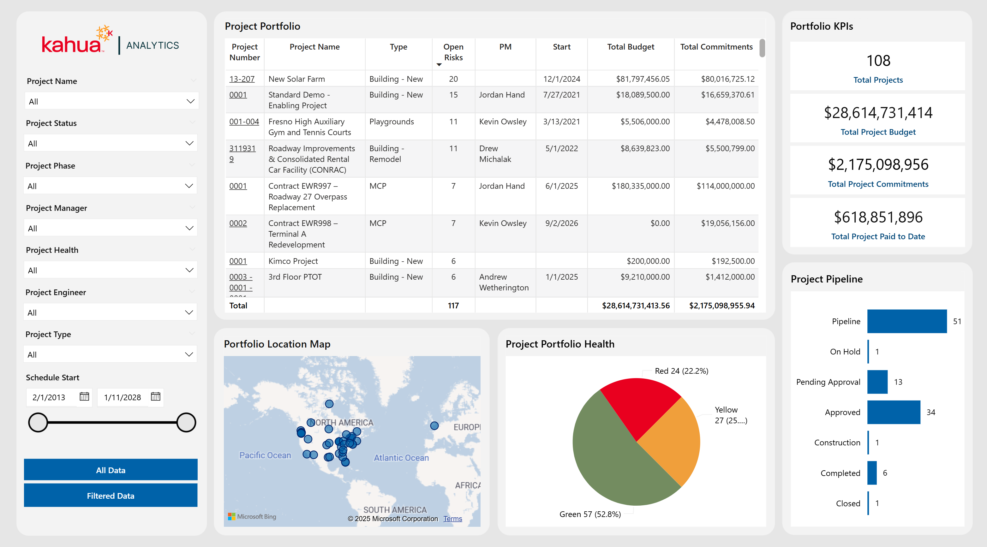987x547 pixels.
Task: Click the left Schedule Start slider handle
Action: point(38,423)
